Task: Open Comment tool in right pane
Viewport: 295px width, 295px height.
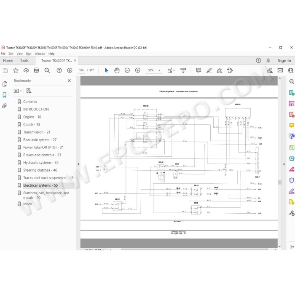Action: tap(292, 125)
